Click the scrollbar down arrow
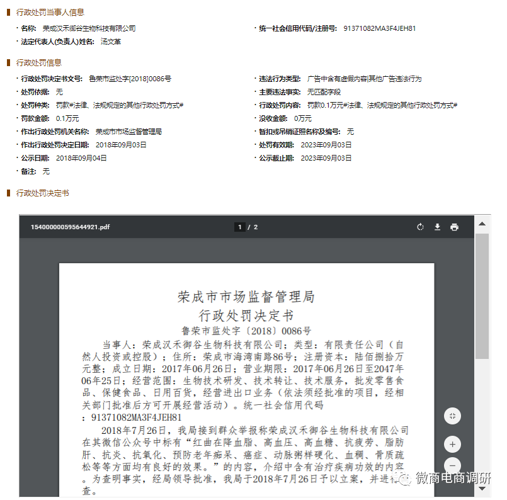This screenshot has height=500, width=507. point(482,489)
